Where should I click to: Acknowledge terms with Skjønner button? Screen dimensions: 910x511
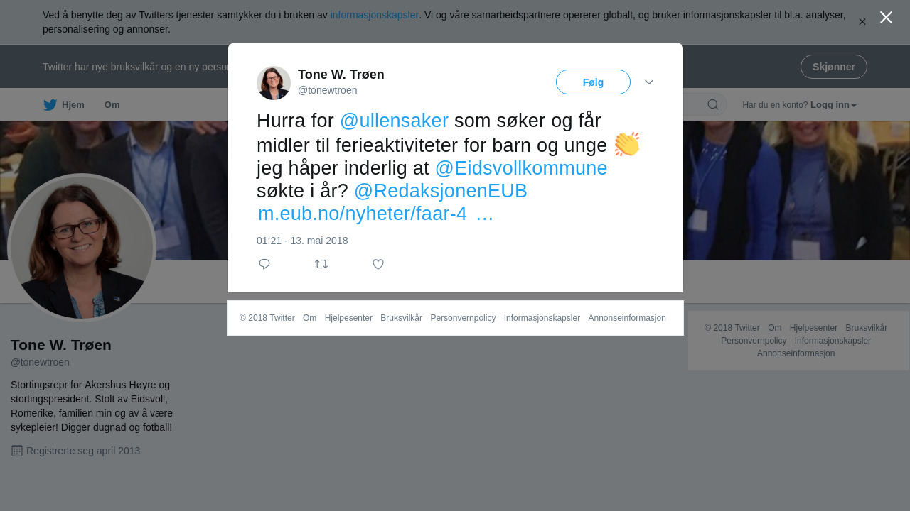click(x=834, y=67)
